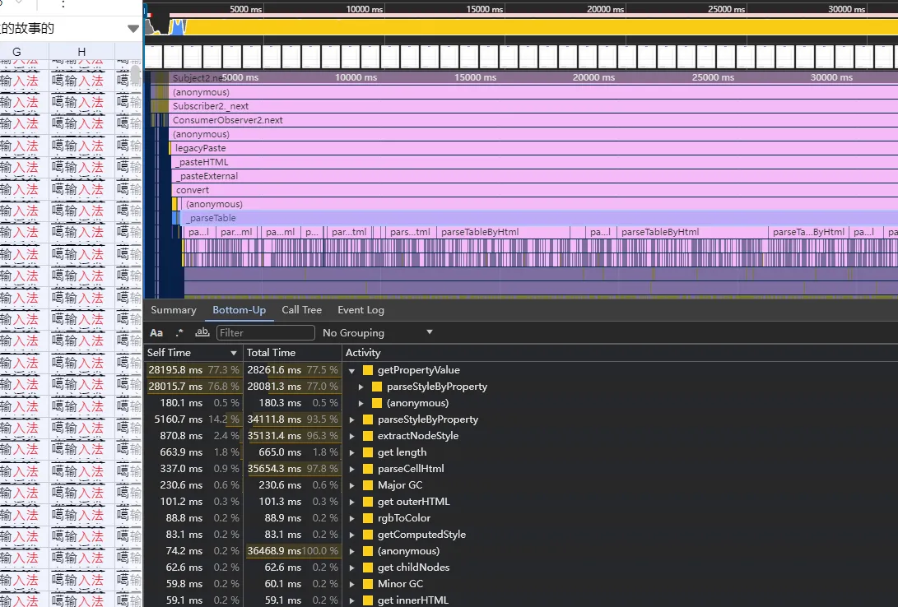This screenshot has width=898, height=607.
Task: Toggle the match case filter (Aa)
Action: pyautogui.click(x=156, y=333)
